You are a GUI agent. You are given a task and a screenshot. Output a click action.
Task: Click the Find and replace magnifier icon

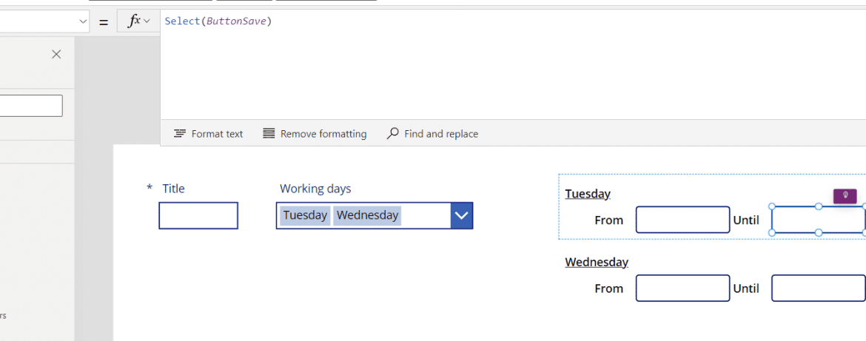point(393,134)
